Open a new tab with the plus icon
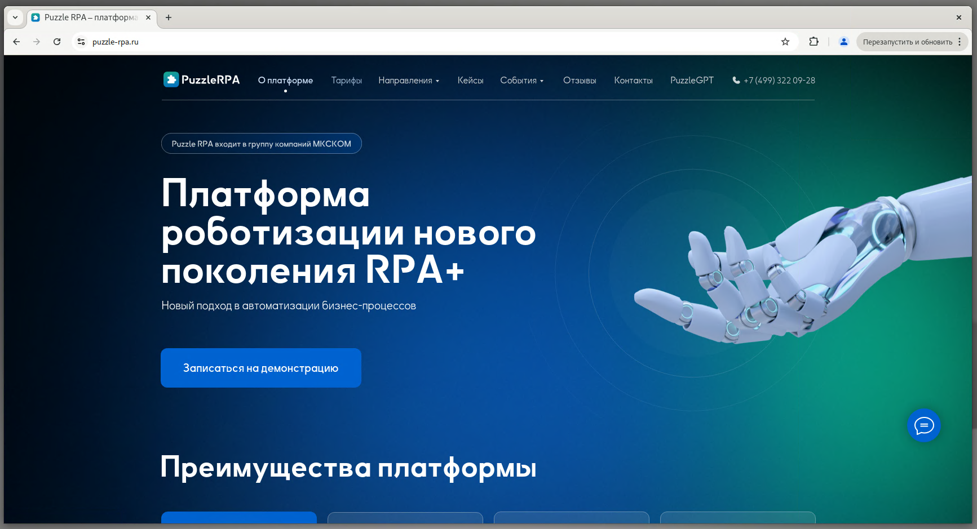 coord(169,17)
